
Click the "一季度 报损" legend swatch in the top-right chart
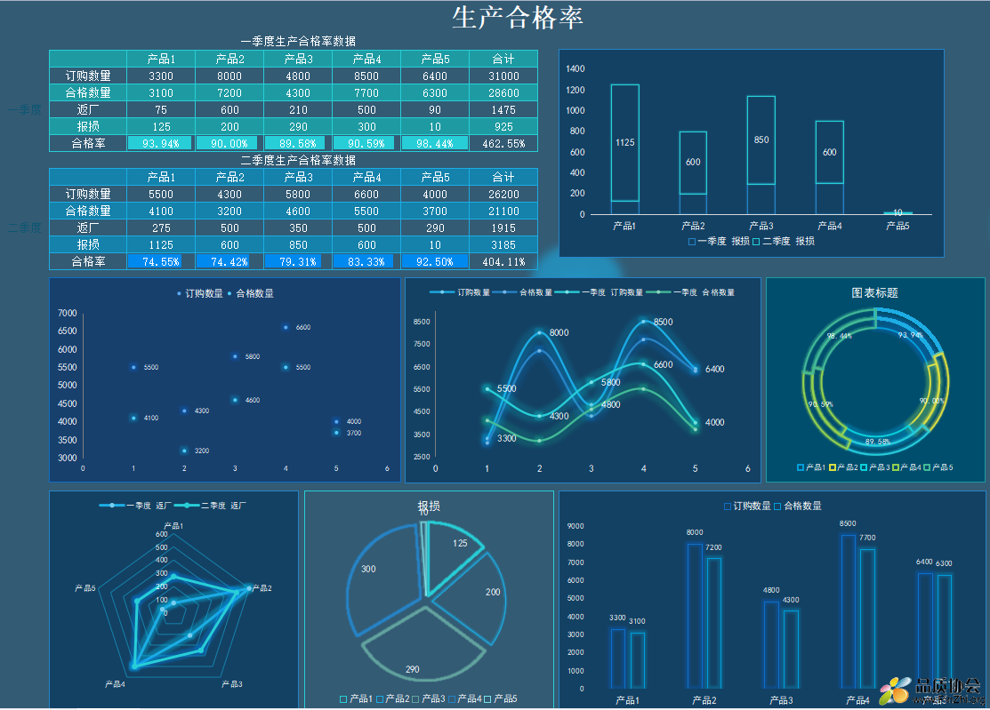tap(692, 242)
